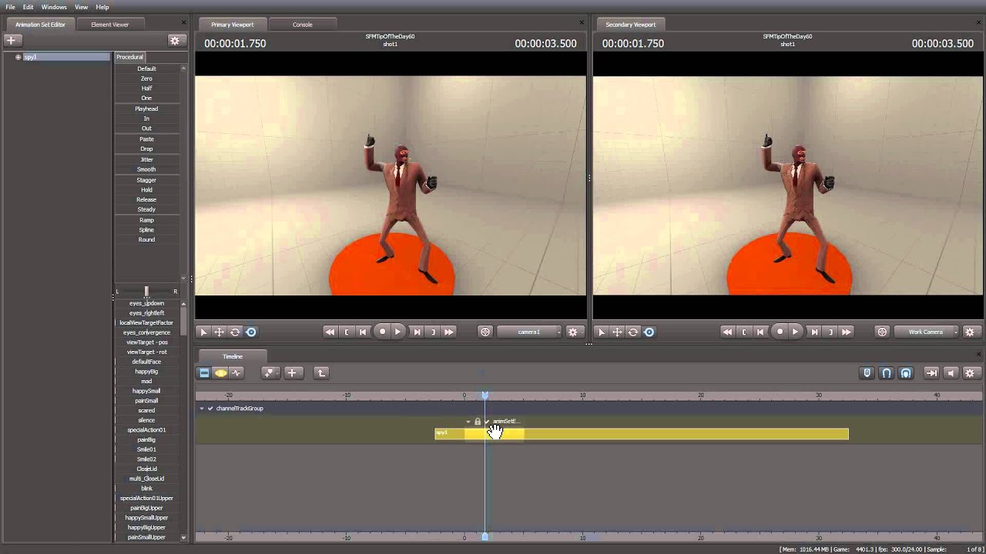
Task: Play the shot in Primary Viewport
Action: (x=397, y=332)
